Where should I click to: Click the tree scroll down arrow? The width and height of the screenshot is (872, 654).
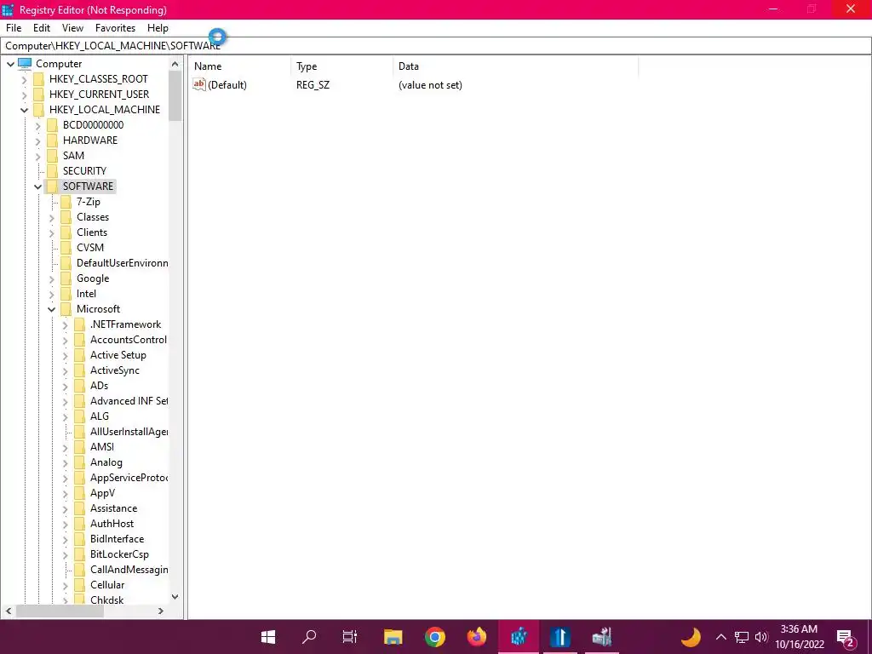175,597
